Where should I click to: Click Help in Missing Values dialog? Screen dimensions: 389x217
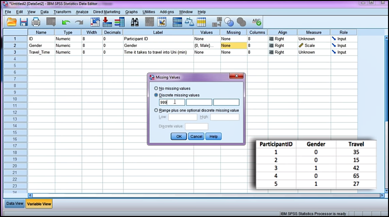tap(213, 136)
